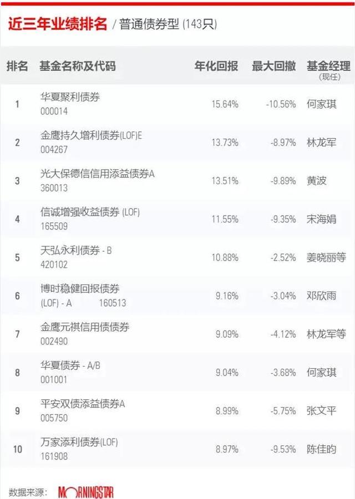
Task: Click the Morningstar logo
Action: [x=85, y=492]
